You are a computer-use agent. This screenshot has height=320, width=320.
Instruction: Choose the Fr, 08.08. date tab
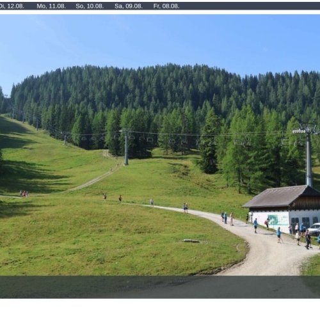tap(166, 6)
